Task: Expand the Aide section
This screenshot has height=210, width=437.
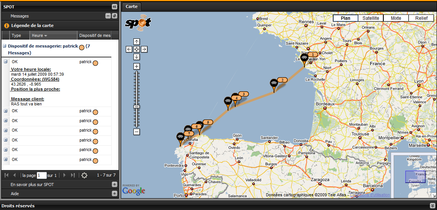Action: click(x=114, y=194)
